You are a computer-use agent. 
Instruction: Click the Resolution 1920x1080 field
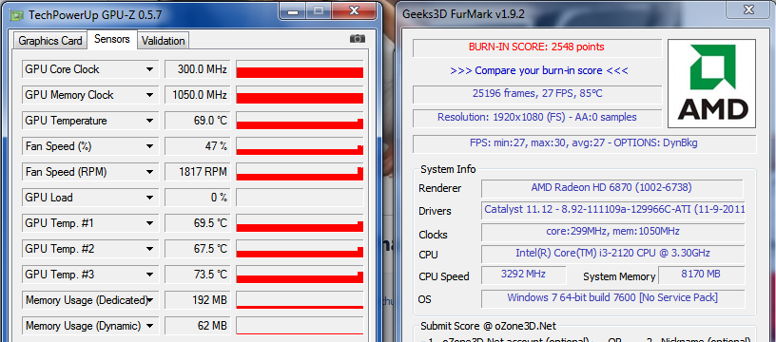click(x=537, y=118)
